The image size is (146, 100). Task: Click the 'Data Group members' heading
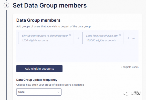click(38, 20)
